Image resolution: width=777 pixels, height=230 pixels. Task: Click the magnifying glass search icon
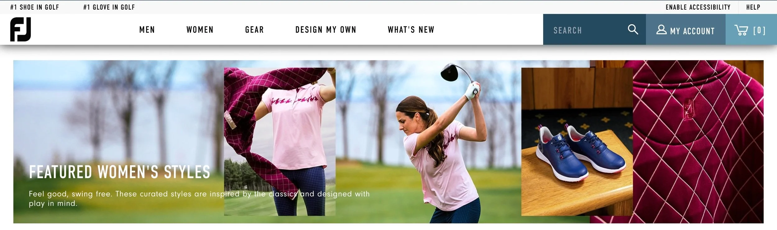pos(633,30)
